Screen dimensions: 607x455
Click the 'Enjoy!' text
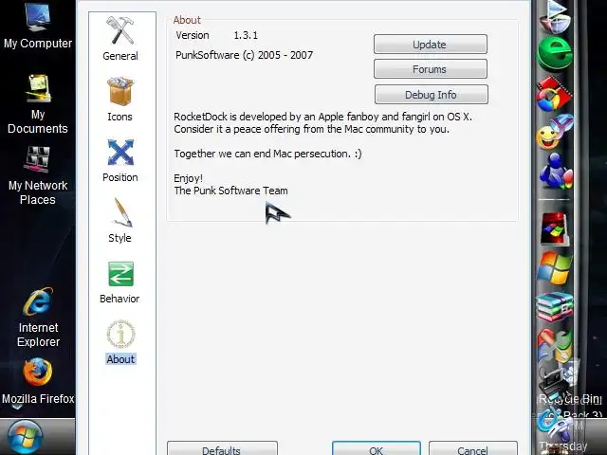[x=188, y=178]
